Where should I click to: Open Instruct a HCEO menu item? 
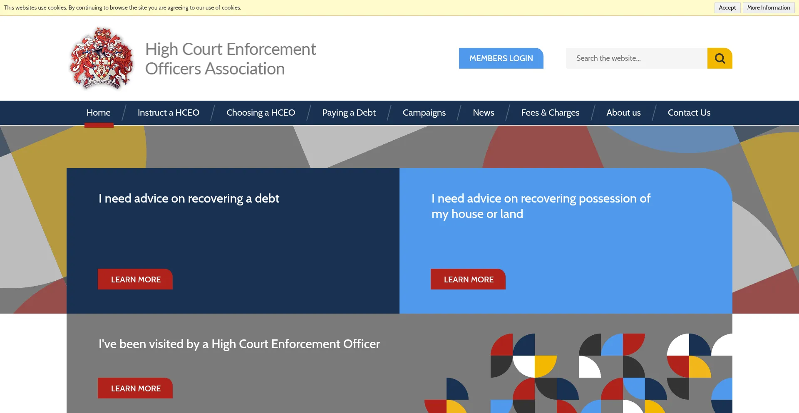click(169, 113)
